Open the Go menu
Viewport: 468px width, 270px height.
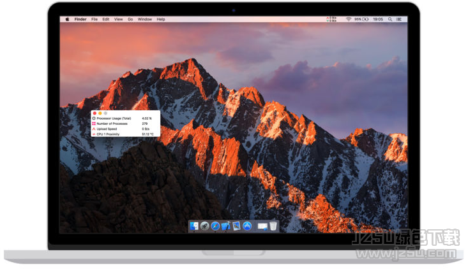[x=130, y=19]
